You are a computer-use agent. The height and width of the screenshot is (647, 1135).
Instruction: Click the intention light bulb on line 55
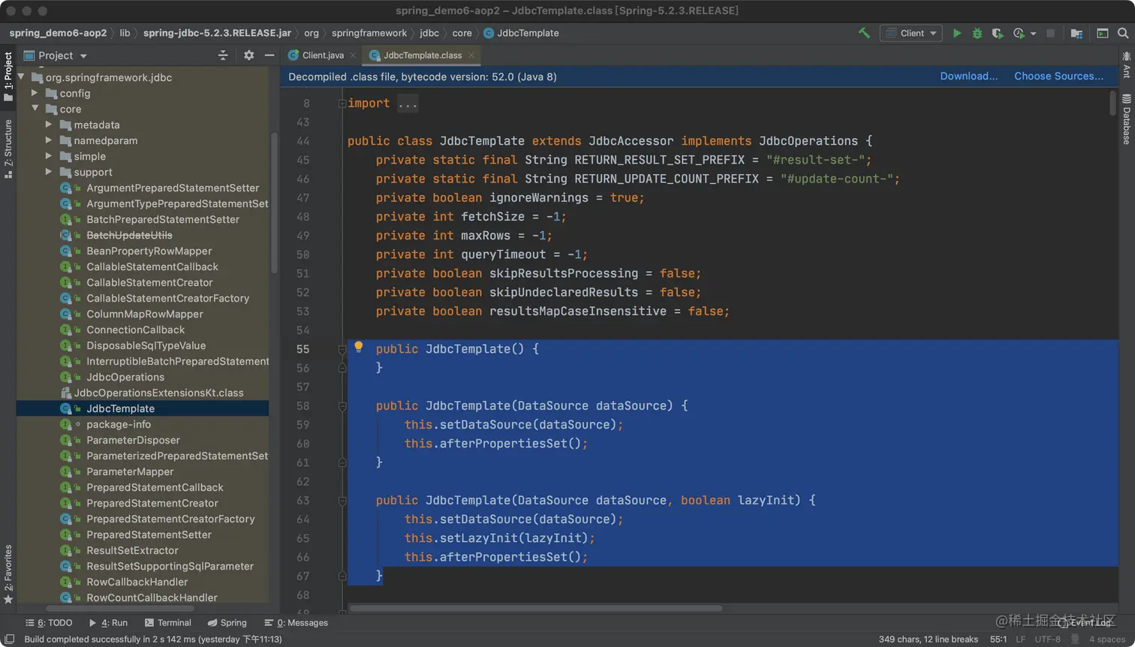pyautogui.click(x=359, y=347)
